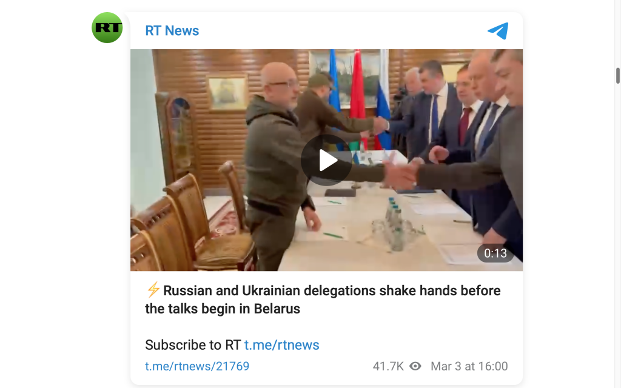The image size is (621, 388).
Task: Open the Telegram paper plane icon
Action: click(498, 30)
